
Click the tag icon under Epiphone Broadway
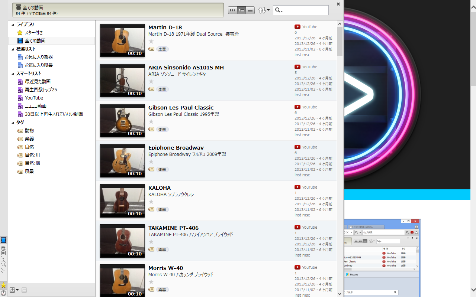(x=151, y=169)
